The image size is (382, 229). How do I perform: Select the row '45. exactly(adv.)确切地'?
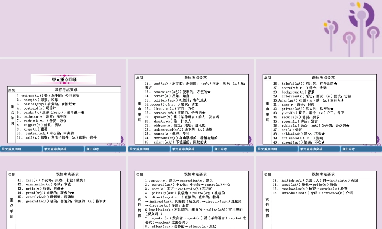(46, 197)
